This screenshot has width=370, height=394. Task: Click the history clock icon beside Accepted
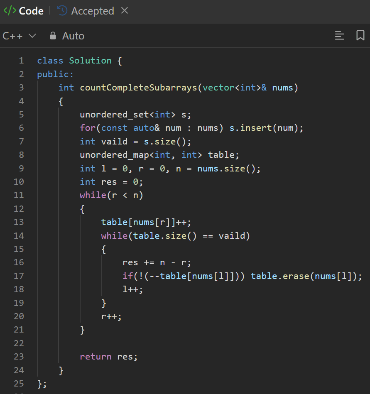click(62, 11)
